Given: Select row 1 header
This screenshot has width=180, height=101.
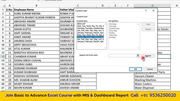Looking at the screenshot, I should [x=3, y=10].
